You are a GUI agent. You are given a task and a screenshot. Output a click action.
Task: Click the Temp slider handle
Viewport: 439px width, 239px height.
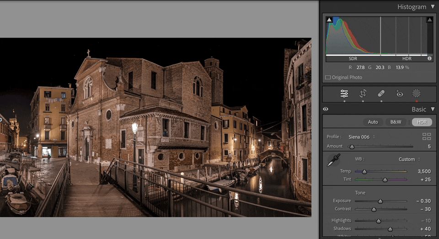pyautogui.click(x=364, y=172)
